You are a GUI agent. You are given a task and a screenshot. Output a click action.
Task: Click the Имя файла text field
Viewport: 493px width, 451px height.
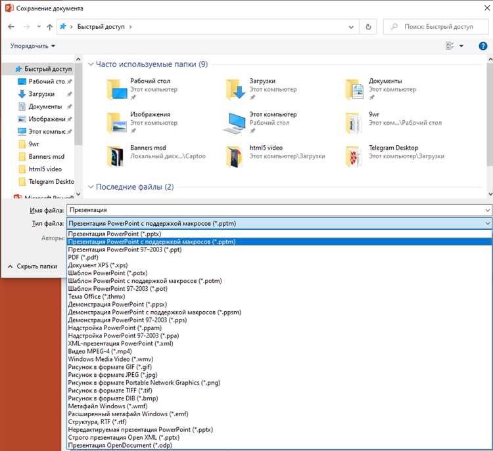click(276, 210)
